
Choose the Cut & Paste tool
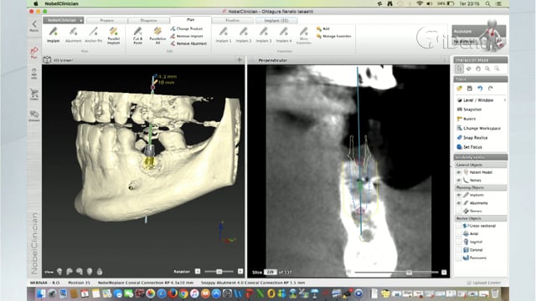pyautogui.click(x=137, y=35)
